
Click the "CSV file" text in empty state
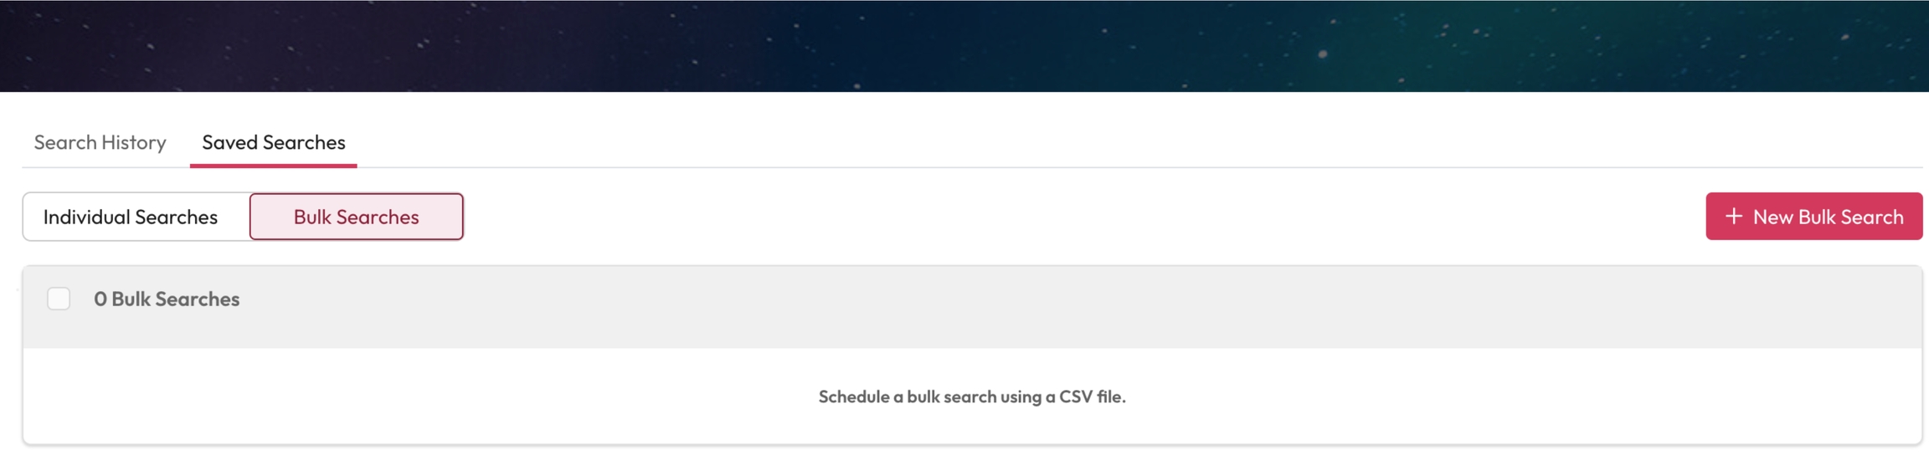[1092, 397]
